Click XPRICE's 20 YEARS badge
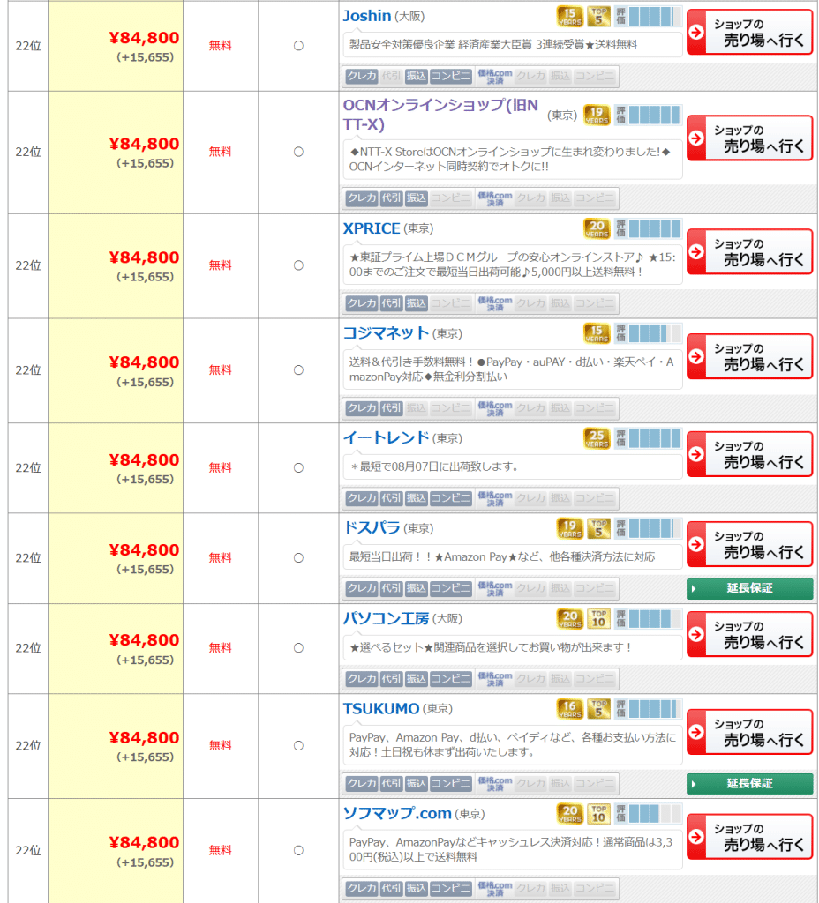Viewport: 819px width, 903px height. (x=597, y=228)
